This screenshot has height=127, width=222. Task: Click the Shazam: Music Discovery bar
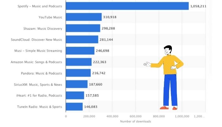pos(83,28)
